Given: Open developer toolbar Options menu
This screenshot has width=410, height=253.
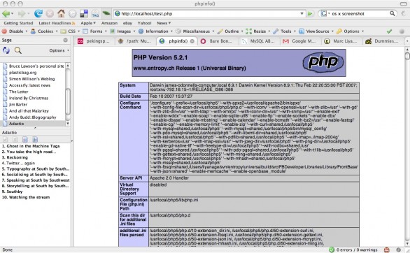Looking at the screenshot, I should pyautogui.click(x=350, y=31).
